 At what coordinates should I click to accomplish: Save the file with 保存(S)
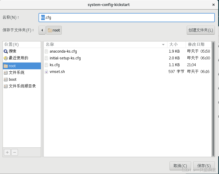[204, 166]
